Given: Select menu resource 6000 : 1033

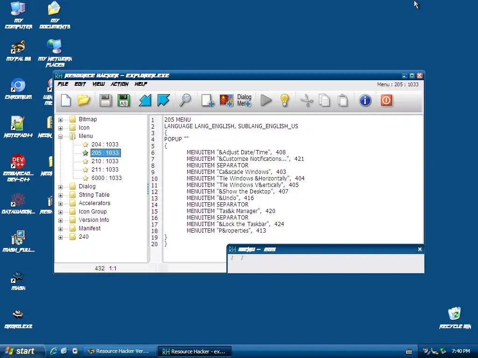Looking at the screenshot, I should [x=106, y=178].
